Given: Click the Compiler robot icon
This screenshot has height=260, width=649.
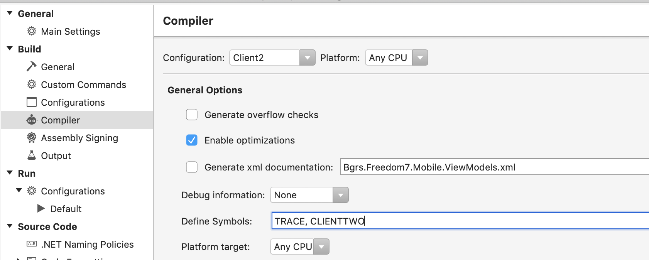Looking at the screenshot, I should coord(32,120).
